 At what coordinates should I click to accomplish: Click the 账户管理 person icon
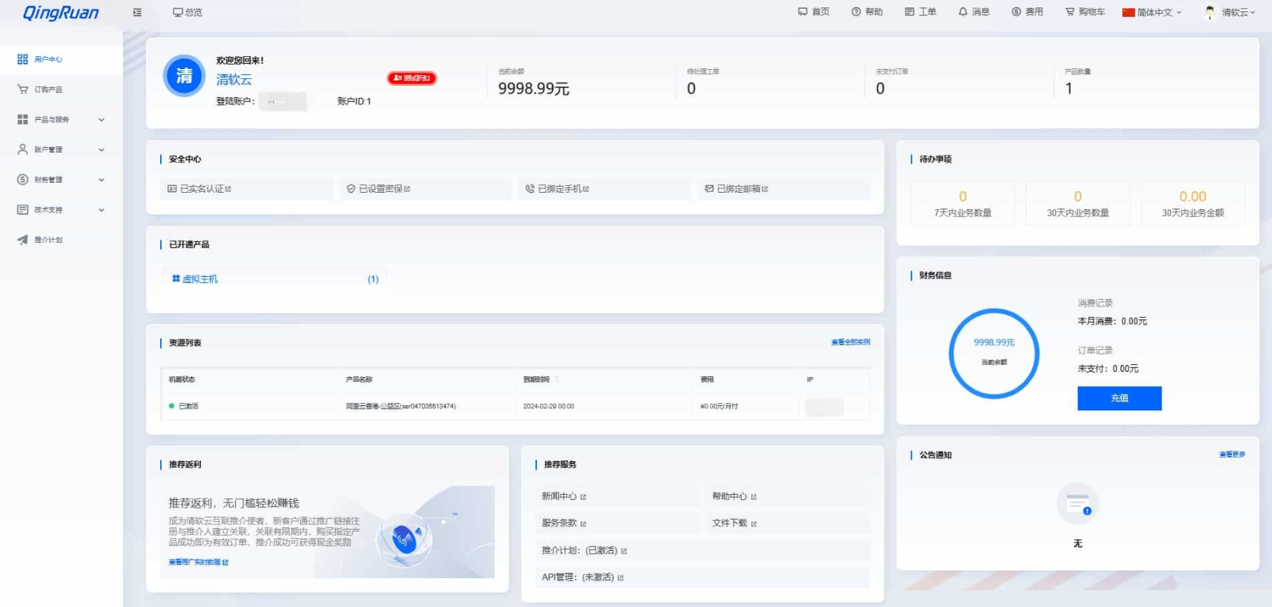point(23,149)
